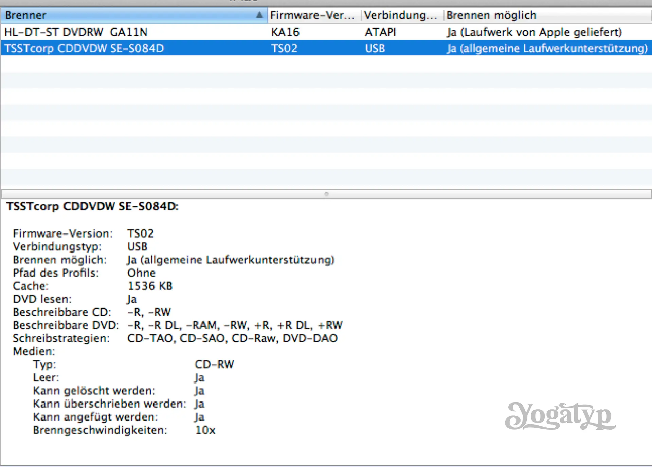Click Firmware-Ver… column header
Screen dimensions: 652x467
coord(312,15)
